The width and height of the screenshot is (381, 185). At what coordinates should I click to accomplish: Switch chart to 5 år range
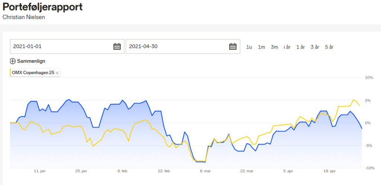[x=329, y=47]
